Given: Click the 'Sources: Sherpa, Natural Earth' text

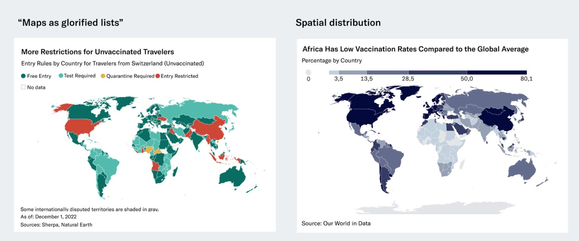Looking at the screenshot, I should pos(56,225).
